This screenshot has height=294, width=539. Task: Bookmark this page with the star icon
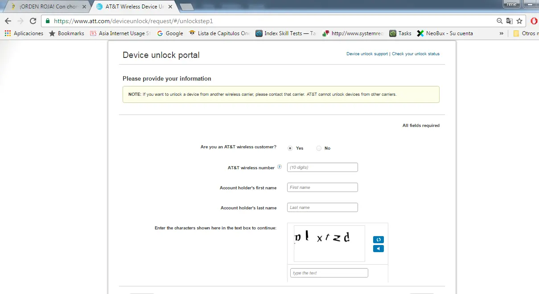[x=519, y=21]
